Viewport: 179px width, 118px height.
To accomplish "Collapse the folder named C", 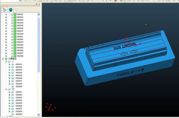I will click(6, 62).
